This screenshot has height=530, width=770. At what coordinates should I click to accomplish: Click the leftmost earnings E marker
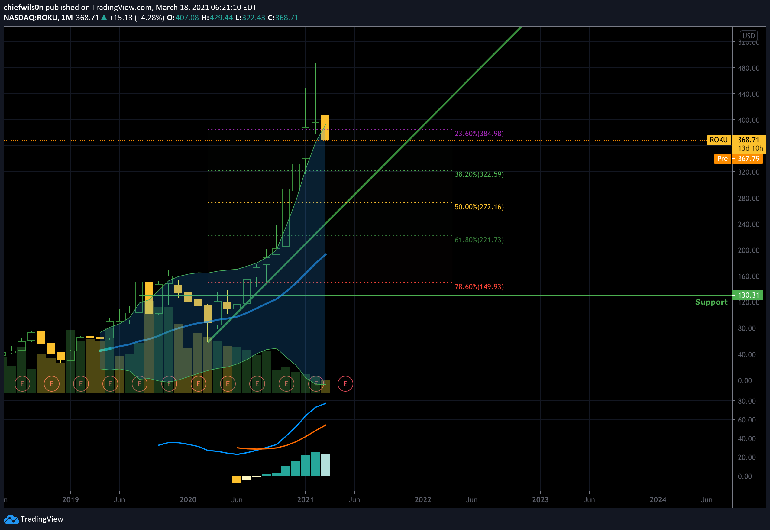[22, 384]
